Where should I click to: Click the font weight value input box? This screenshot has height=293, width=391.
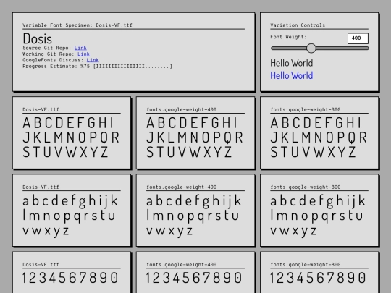click(x=358, y=38)
